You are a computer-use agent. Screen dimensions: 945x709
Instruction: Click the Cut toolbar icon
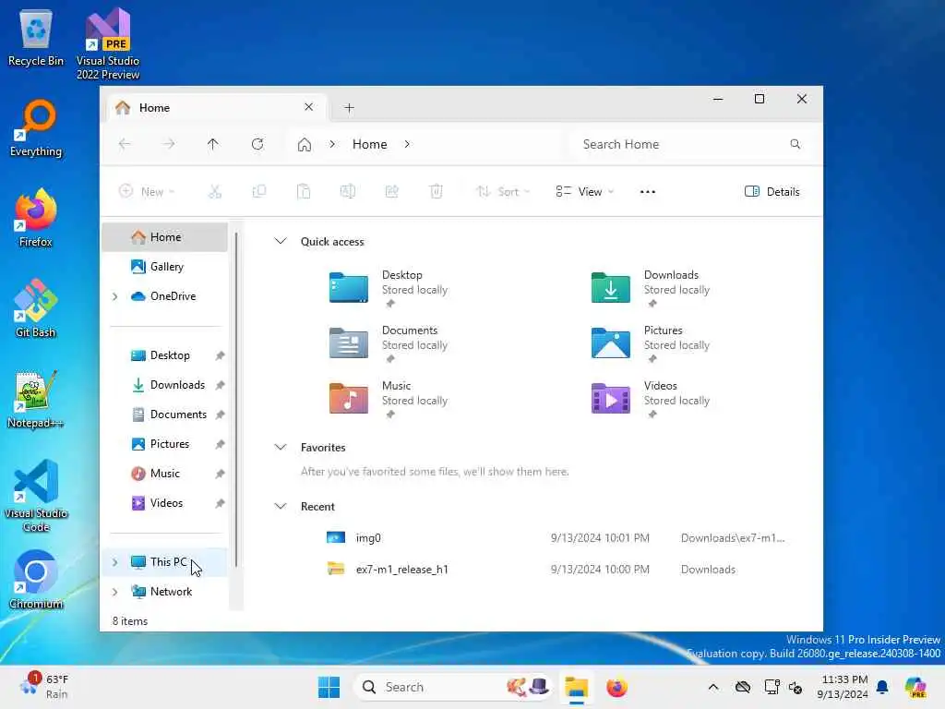coord(214,192)
